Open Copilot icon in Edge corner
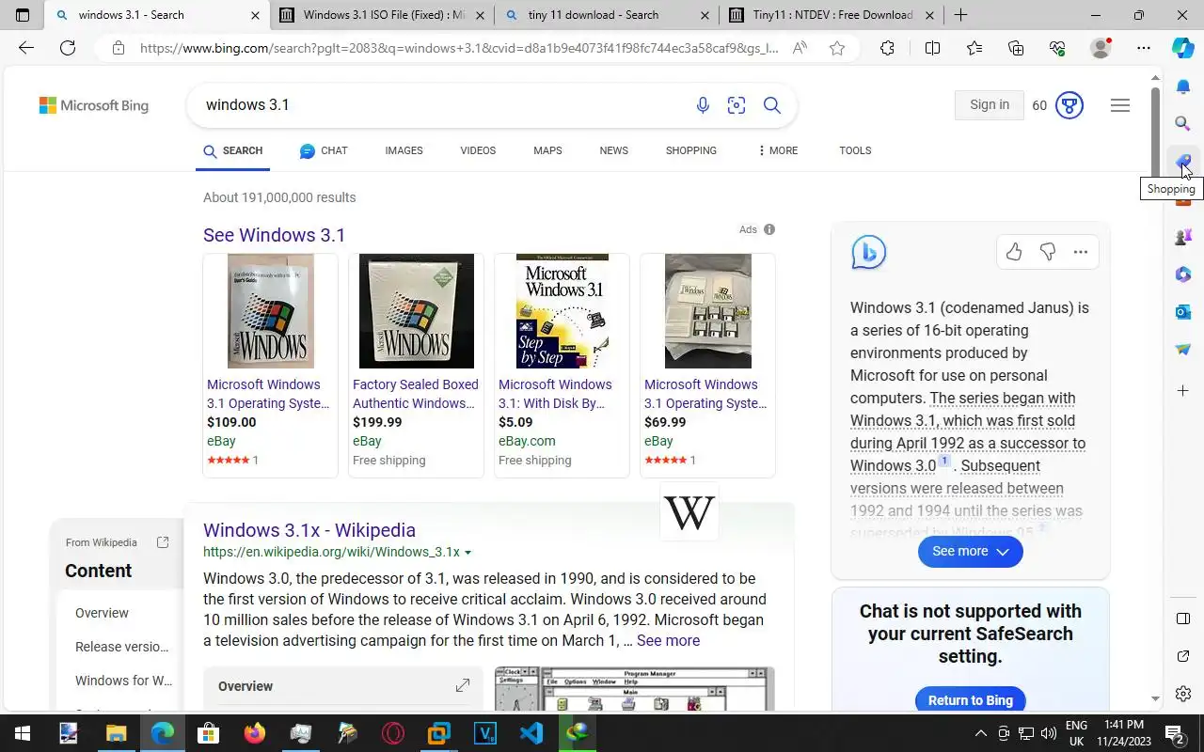The image size is (1204, 752). [x=1183, y=48]
